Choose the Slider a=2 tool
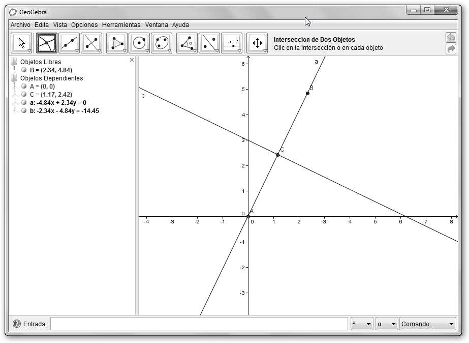Image resolution: width=469 pixels, height=343 pixels. coord(232,43)
